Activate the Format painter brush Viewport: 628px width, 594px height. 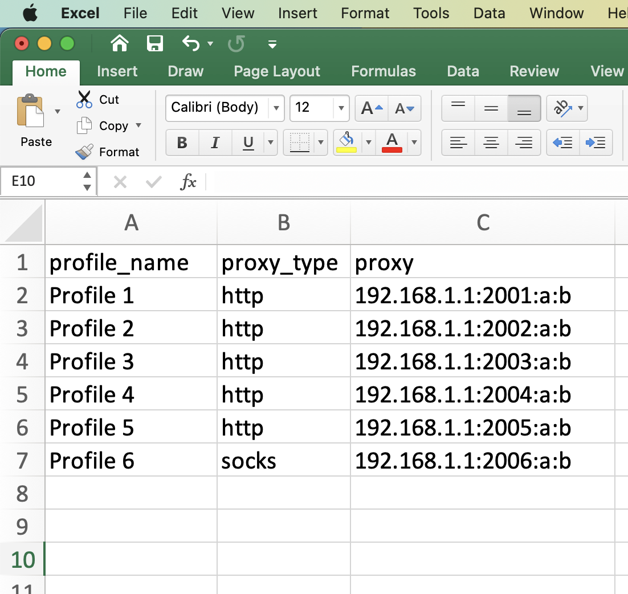[84, 152]
